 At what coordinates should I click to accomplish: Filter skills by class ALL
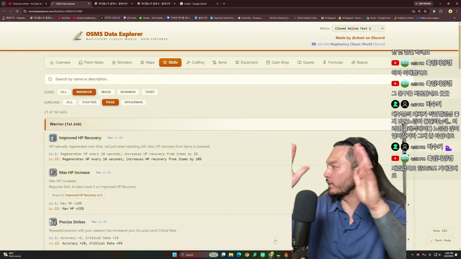click(x=64, y=92)
